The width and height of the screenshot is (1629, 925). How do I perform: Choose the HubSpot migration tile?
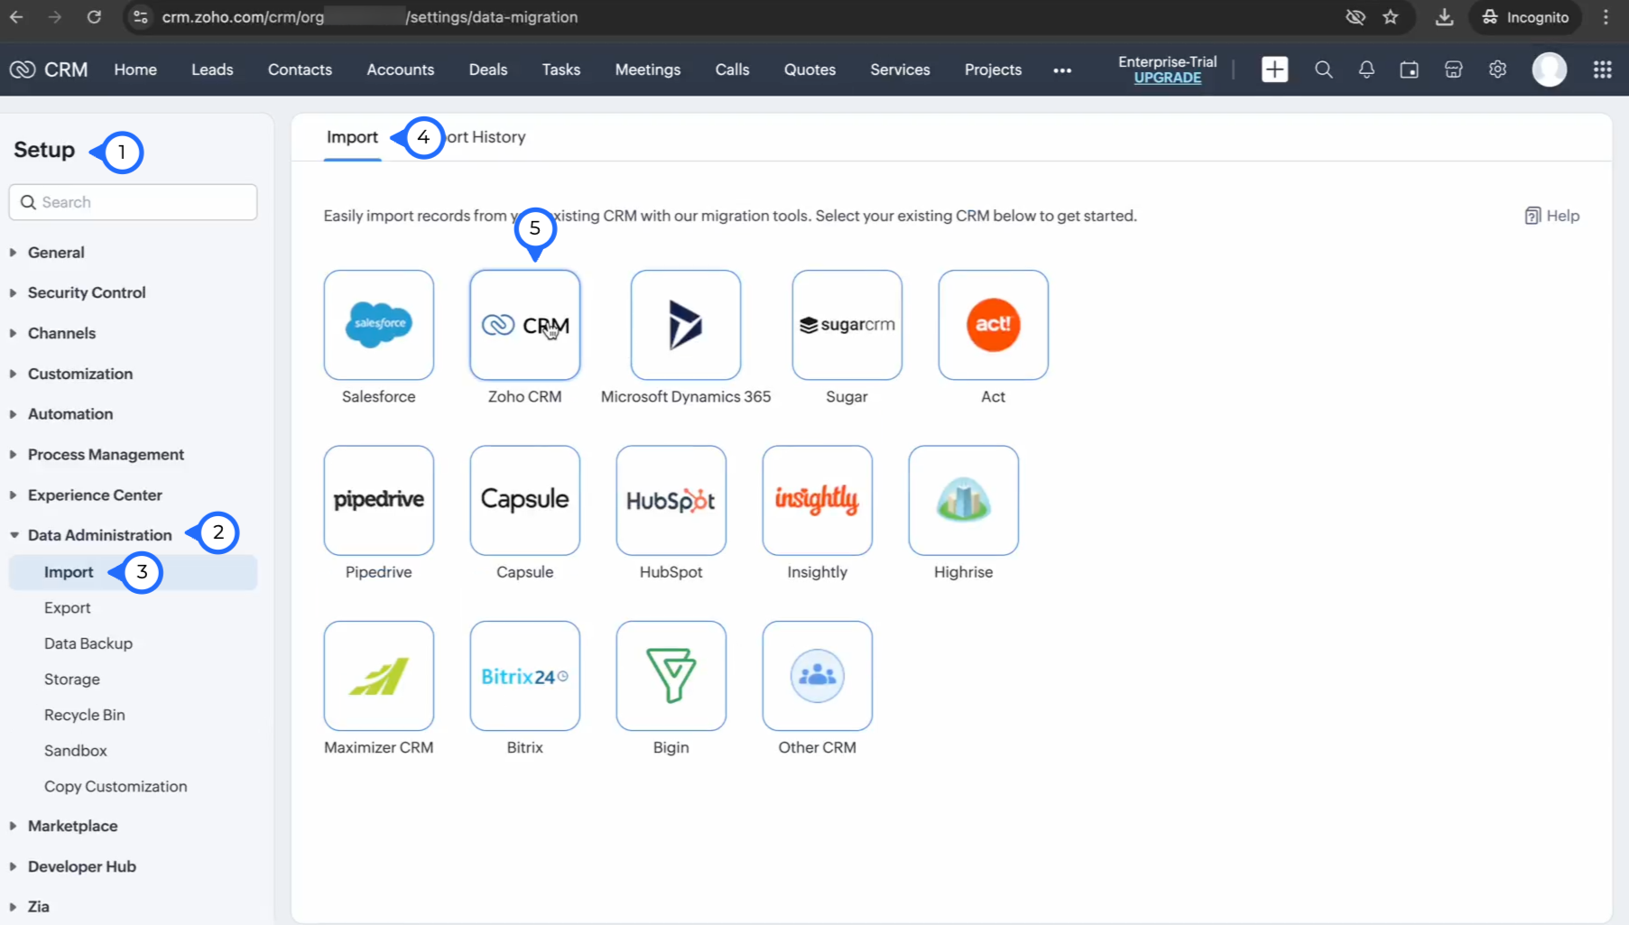pyautogui.click(x=671, y=500)
